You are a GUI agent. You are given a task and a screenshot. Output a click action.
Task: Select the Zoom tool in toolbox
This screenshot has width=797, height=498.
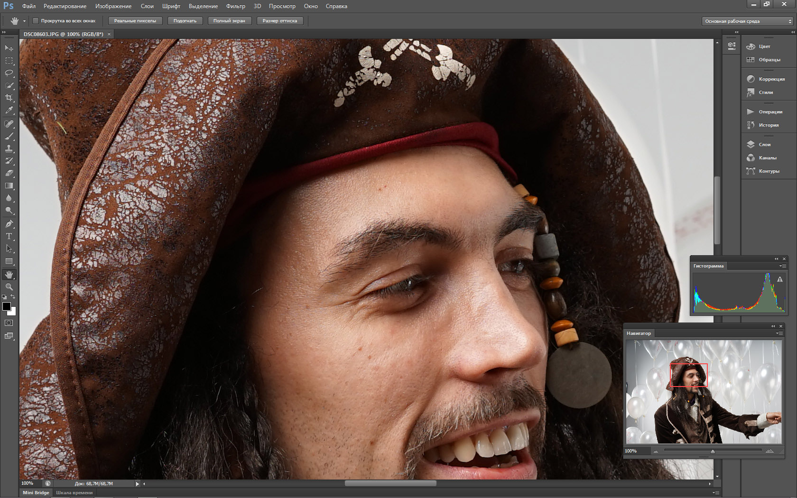(9, 287)
